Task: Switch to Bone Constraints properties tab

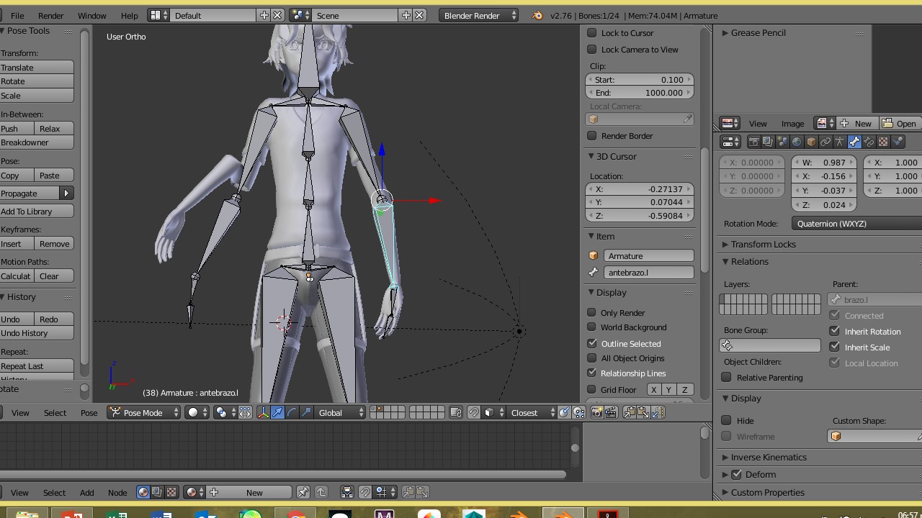Action: pyautogui.click(x=869, y=142)
